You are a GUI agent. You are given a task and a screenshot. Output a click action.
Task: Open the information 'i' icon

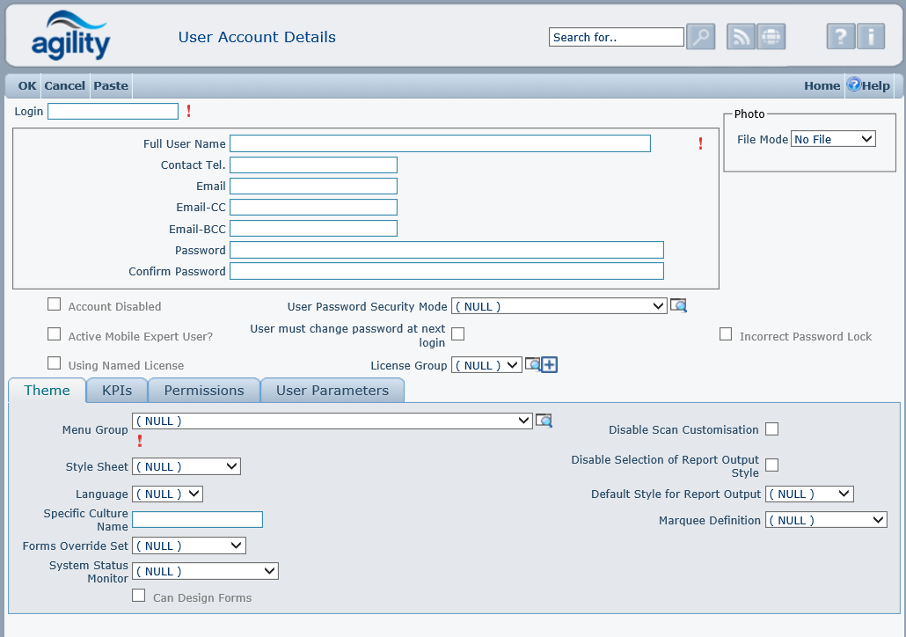(871, 37)
